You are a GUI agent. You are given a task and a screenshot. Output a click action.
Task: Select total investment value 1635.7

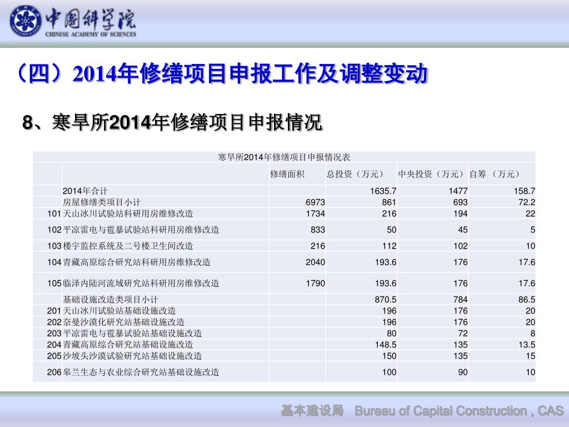pyautogui.click(x=383, y=191)
